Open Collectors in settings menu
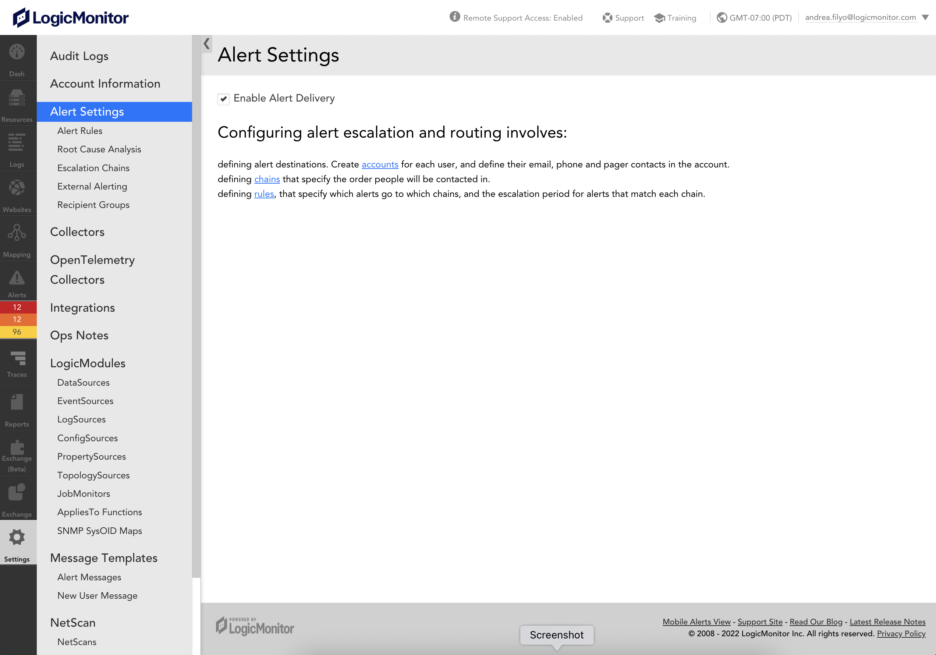The height and width of the screenshot is (655, 936). [x=78, y=232]
